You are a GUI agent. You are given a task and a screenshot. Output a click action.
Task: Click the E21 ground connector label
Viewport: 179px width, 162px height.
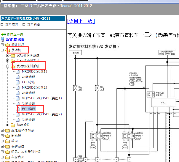coord(125,147)
